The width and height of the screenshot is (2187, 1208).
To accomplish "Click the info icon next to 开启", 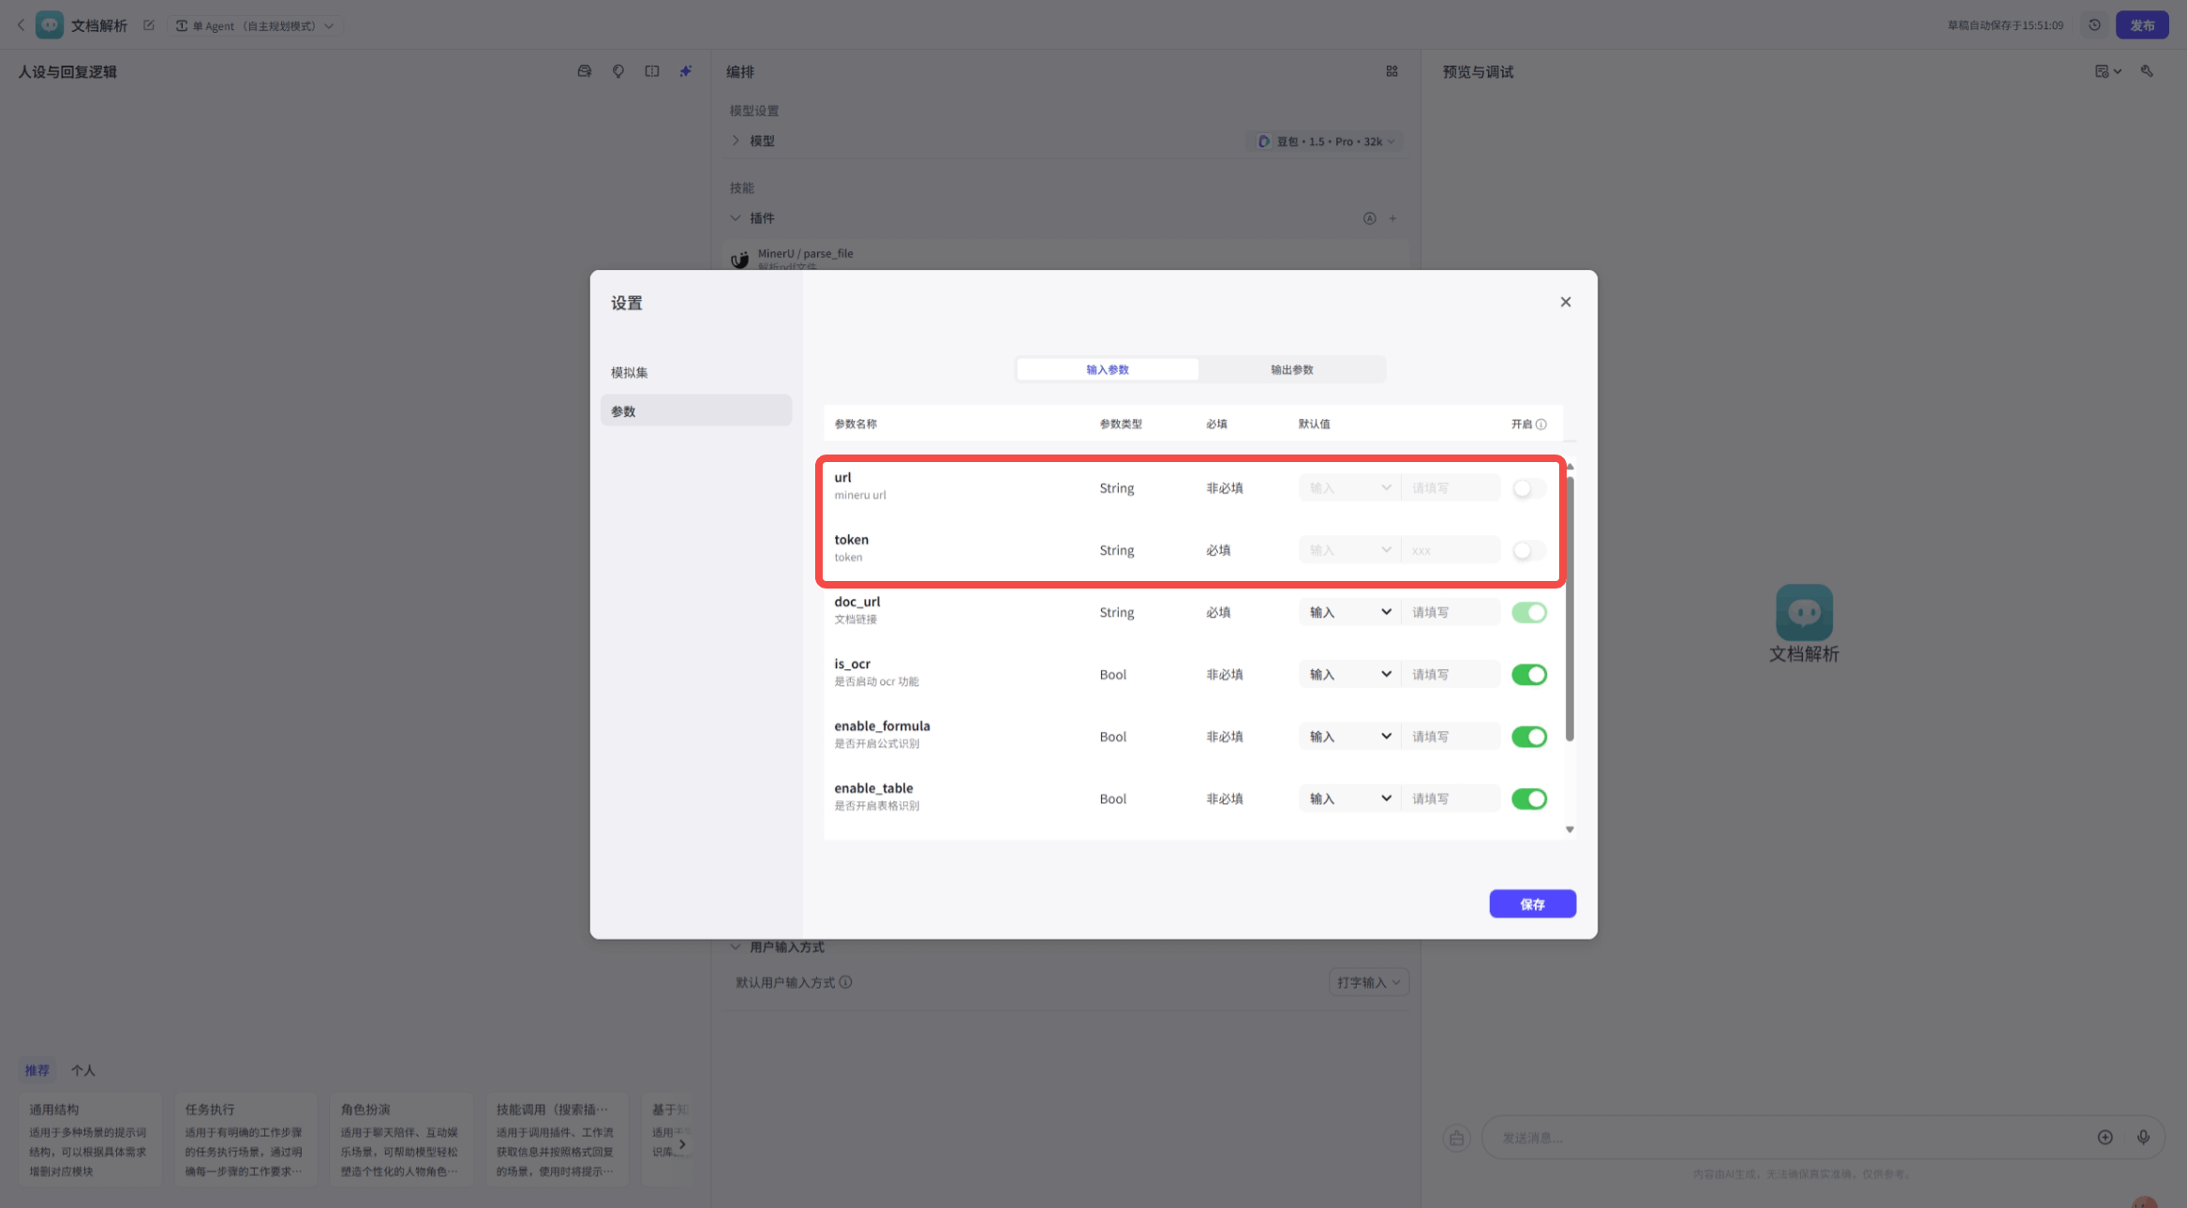I will 1541,425.
